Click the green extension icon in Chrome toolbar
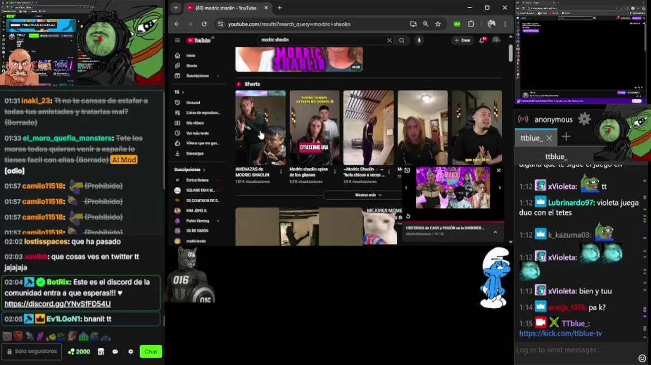Viewport: 651px width, 365px height. pyautogui.click(x=457, y=24)
